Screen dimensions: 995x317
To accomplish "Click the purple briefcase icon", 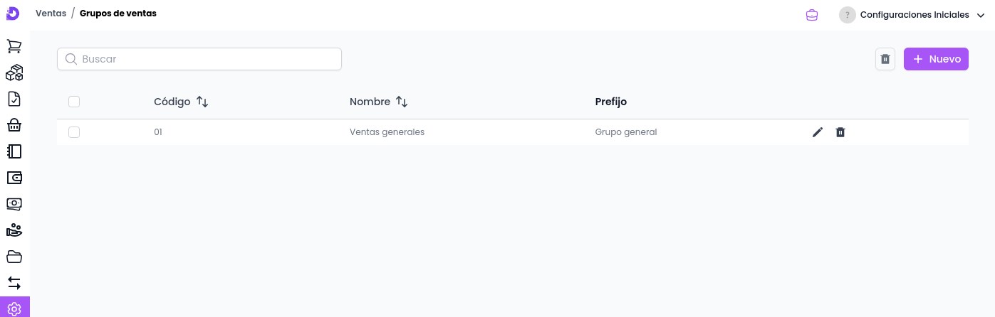I will click(x=812, y=15).
